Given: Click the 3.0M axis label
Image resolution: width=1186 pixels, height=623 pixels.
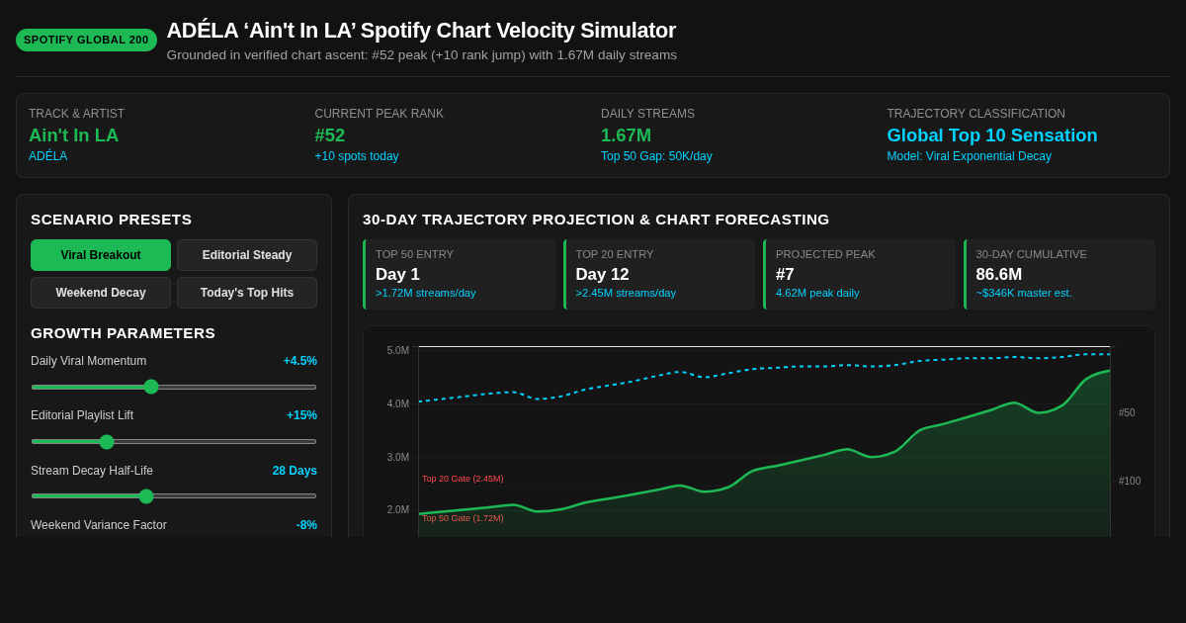Looking at the screenshot, I should pos(398,458).
